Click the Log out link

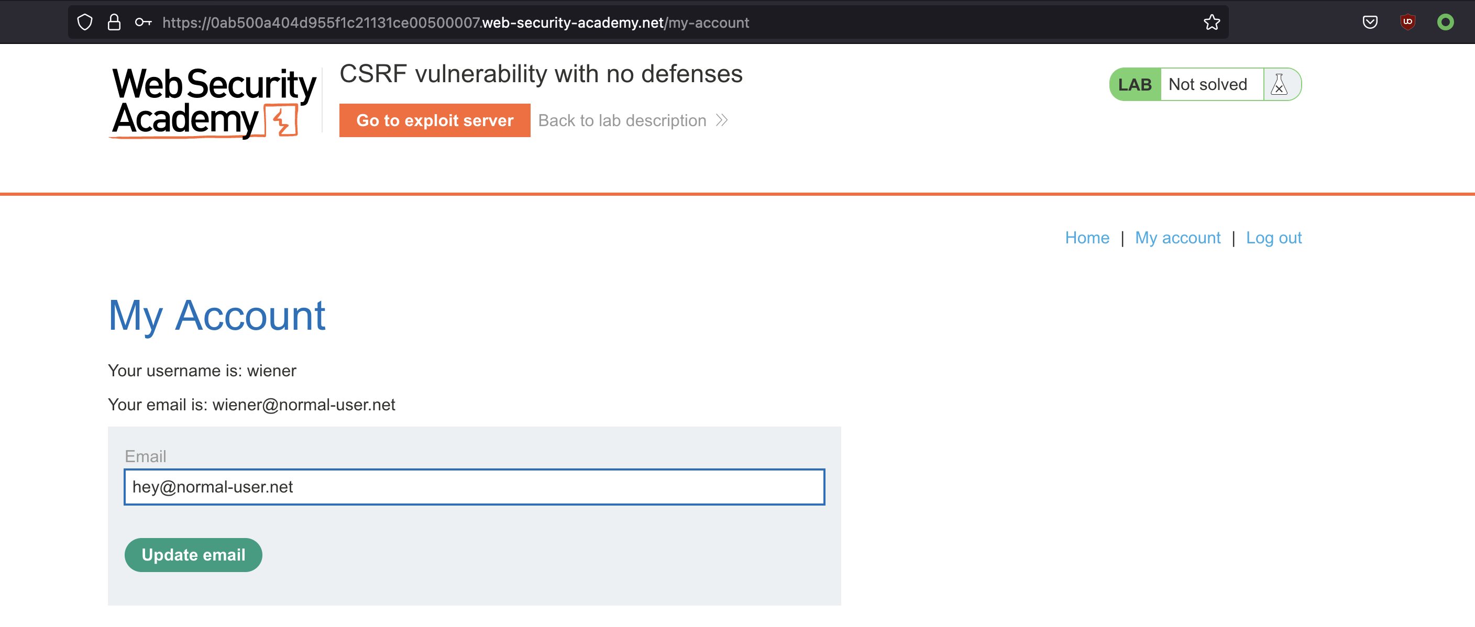[x=1273, y=238]
